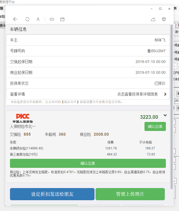This screenshot has height=211, width=179.
Task: Copy page link using the chain icon
Action: click(52, 19)
